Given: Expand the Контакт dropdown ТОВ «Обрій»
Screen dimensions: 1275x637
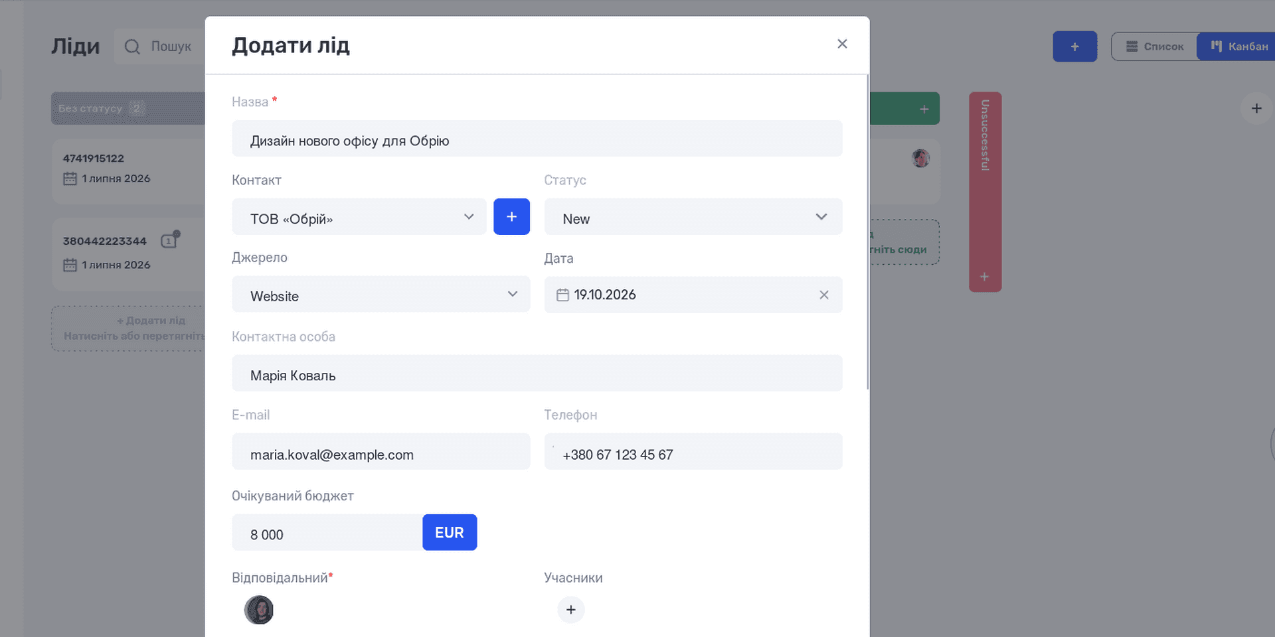Looking at the screenshot, I should (x=359, y=216).
